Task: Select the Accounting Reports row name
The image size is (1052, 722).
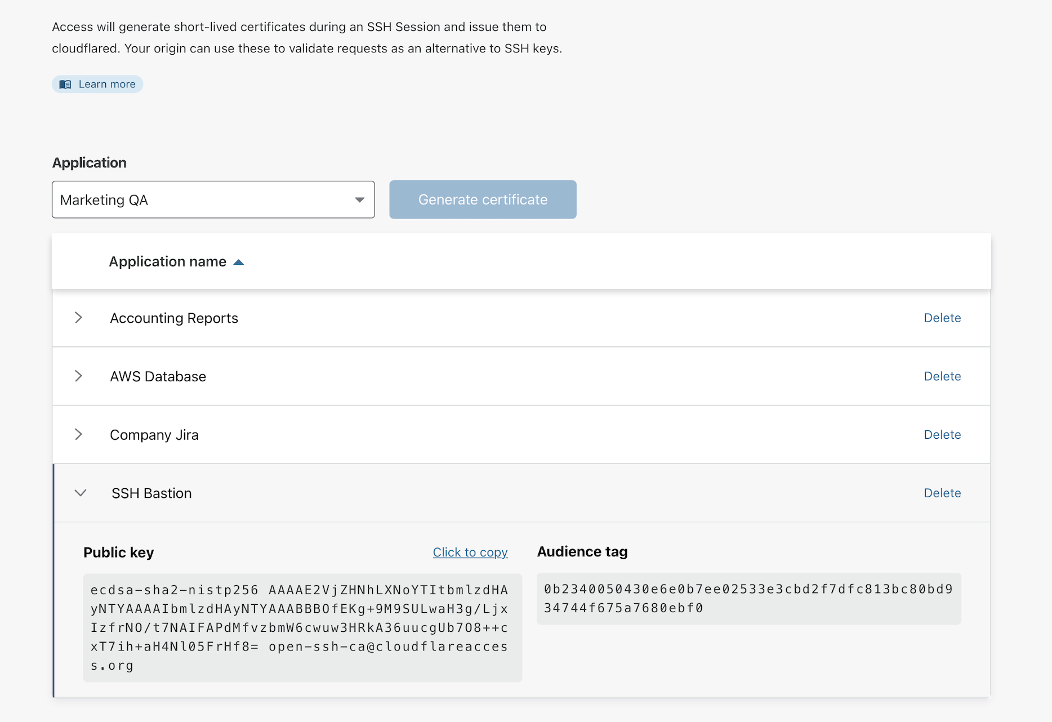Action: [174, 318]
